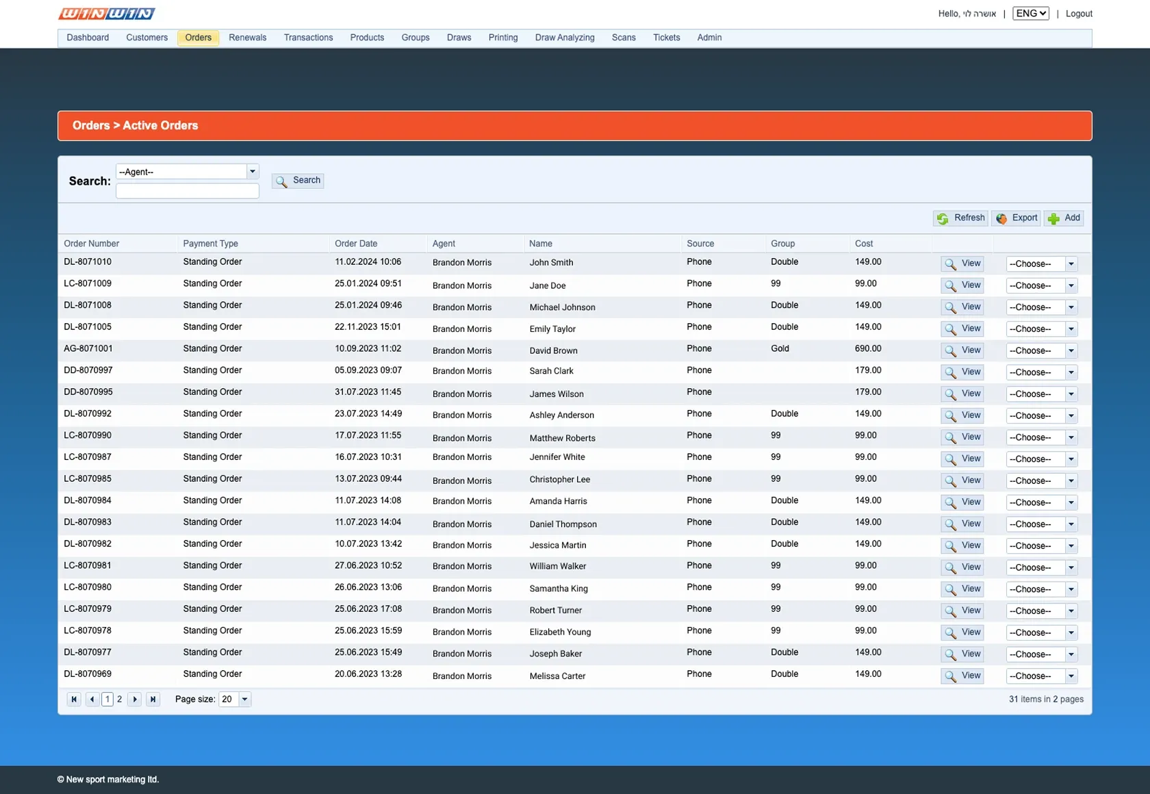The image size is (1150, 794).
Task: View Joseph Baker's order
Action: tap(962, 654)
